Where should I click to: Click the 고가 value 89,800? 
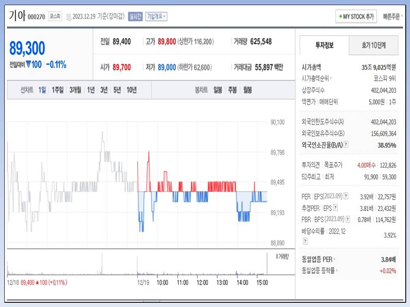167,41
